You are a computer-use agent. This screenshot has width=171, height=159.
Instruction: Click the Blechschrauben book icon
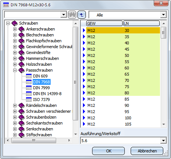(22, 35)
